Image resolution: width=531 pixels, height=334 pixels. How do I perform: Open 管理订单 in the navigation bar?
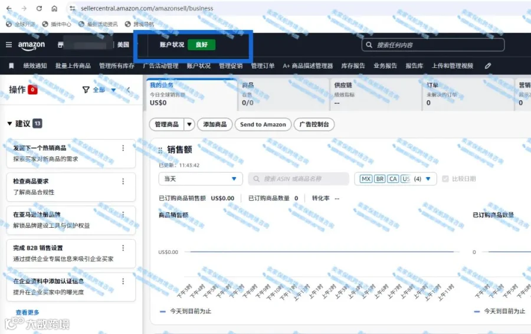pyautogui.click(x=263, y=66)
